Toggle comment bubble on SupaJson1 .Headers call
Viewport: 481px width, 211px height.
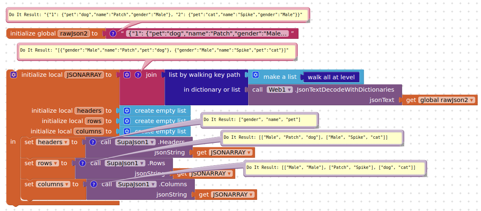tap(93, 142)
